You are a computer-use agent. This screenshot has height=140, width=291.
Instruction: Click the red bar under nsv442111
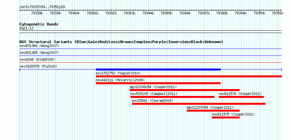click(158, 83)
